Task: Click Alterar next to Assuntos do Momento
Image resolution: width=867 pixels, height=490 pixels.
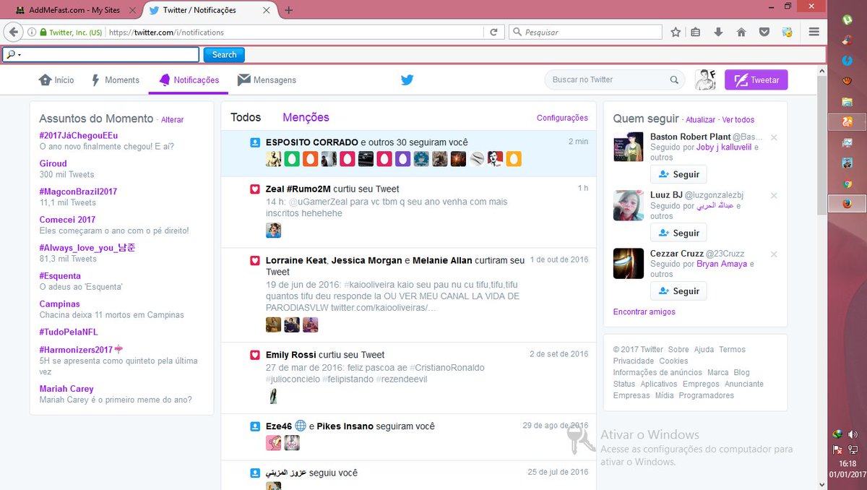Action: coord(172,119)
